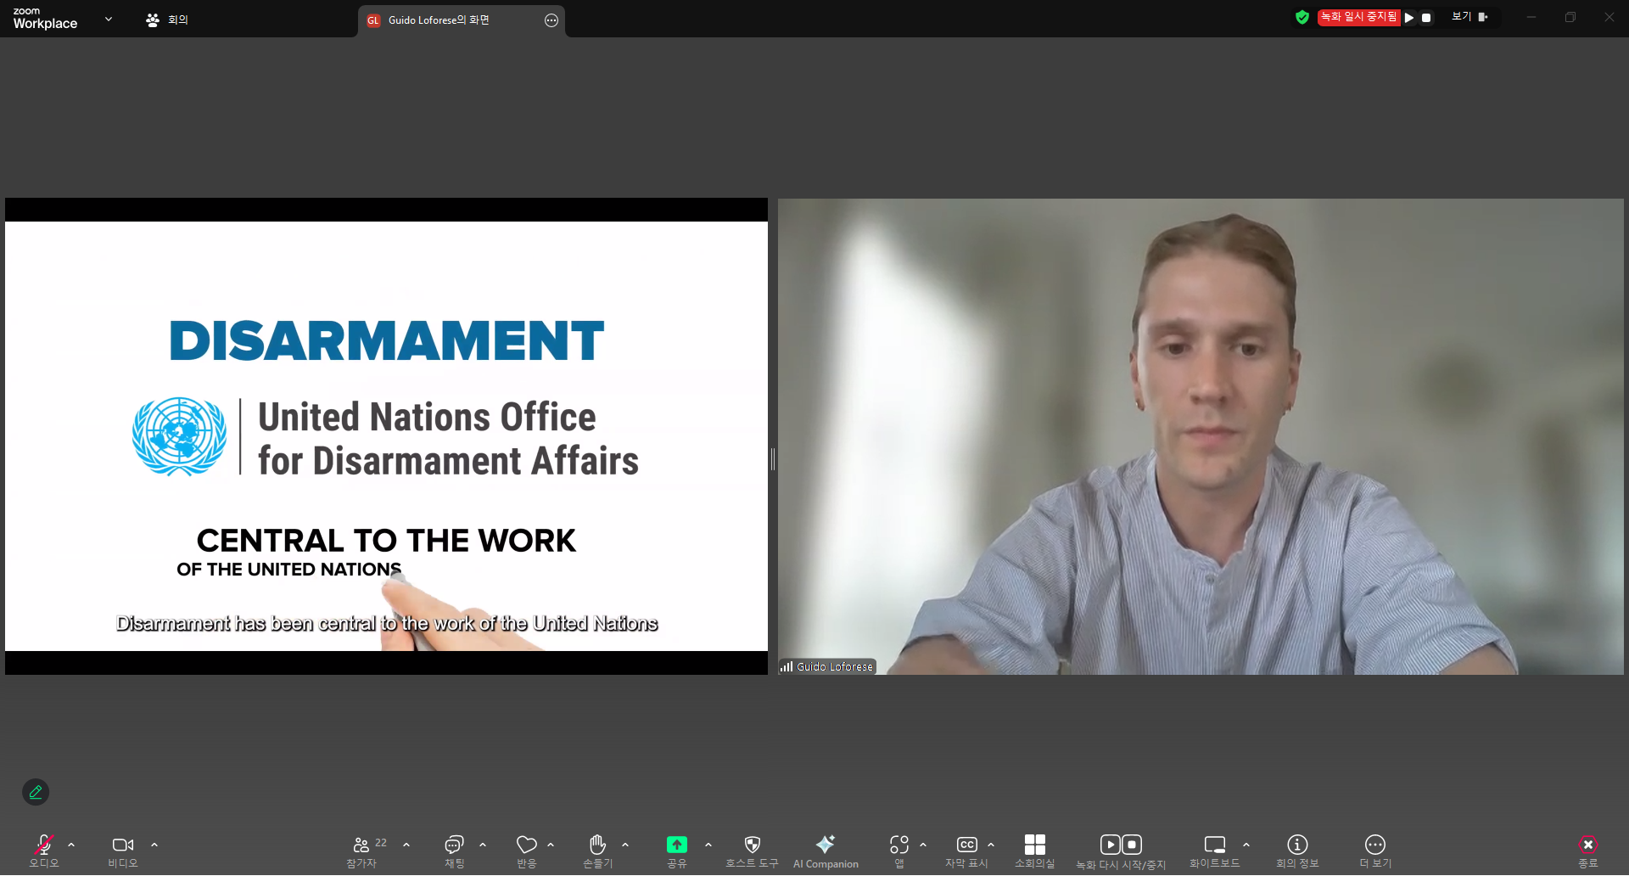
Task: Click the red 녹화 일시 중지됨 recording indicator
Action: (x=1358, y=17)
